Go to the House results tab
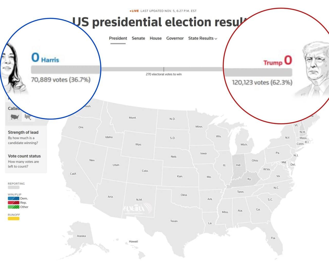The height and width of the screenshot is (269, 329). pos(156,38)
